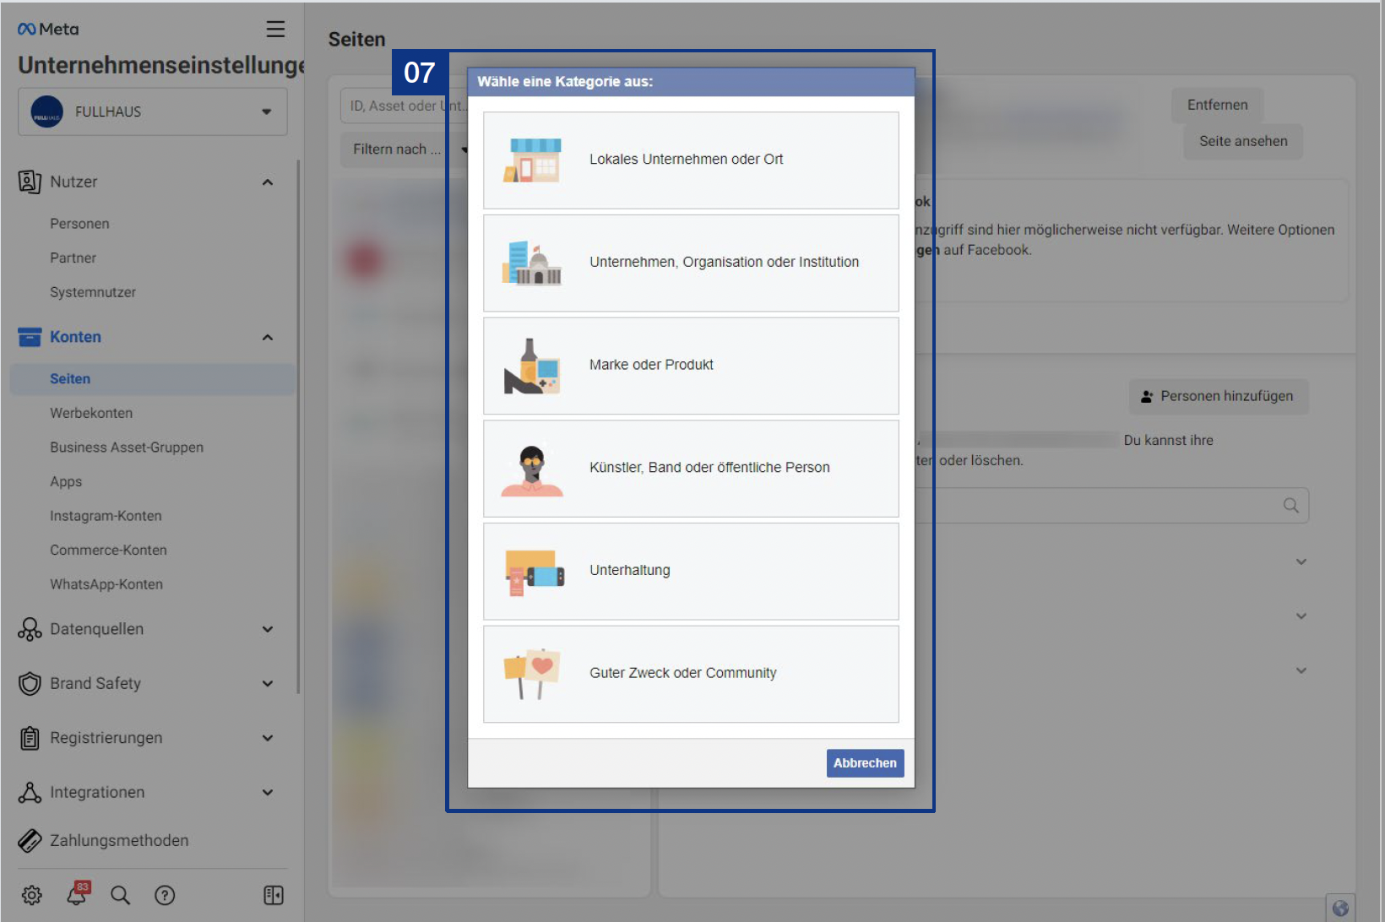The width and height of the screenshot is (1385, 922).
Task: Click the Personen hinzufügen button
Action: [1218, 396]
